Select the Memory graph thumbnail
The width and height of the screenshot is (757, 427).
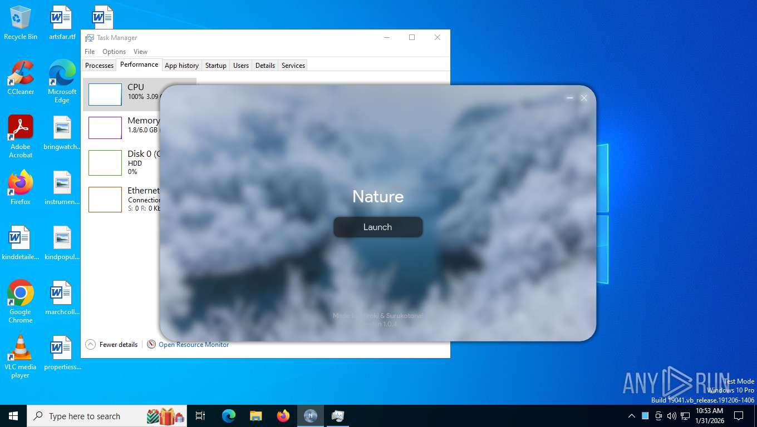[x=105, y=128]
